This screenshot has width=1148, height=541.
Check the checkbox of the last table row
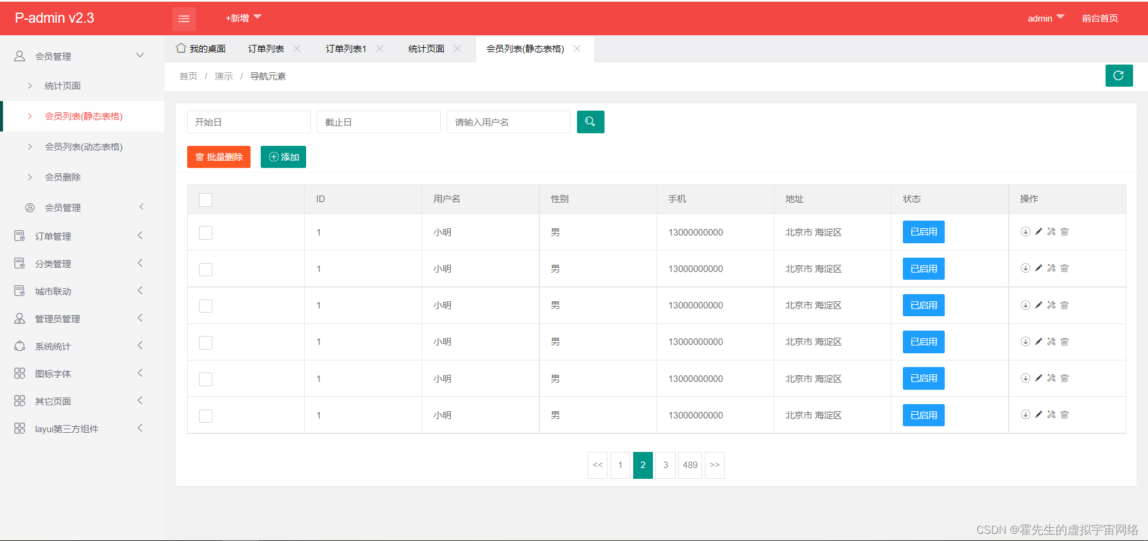tap(205, 415)
